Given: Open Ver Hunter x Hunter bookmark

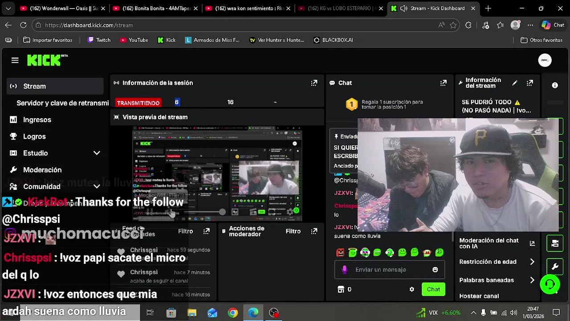Looking at the screenshot, I should (277, 40).
